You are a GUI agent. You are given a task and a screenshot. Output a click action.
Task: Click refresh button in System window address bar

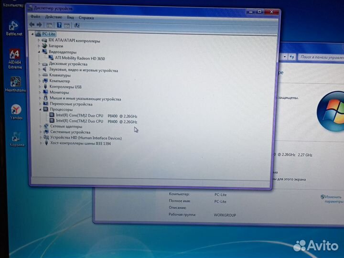point(292,57)
